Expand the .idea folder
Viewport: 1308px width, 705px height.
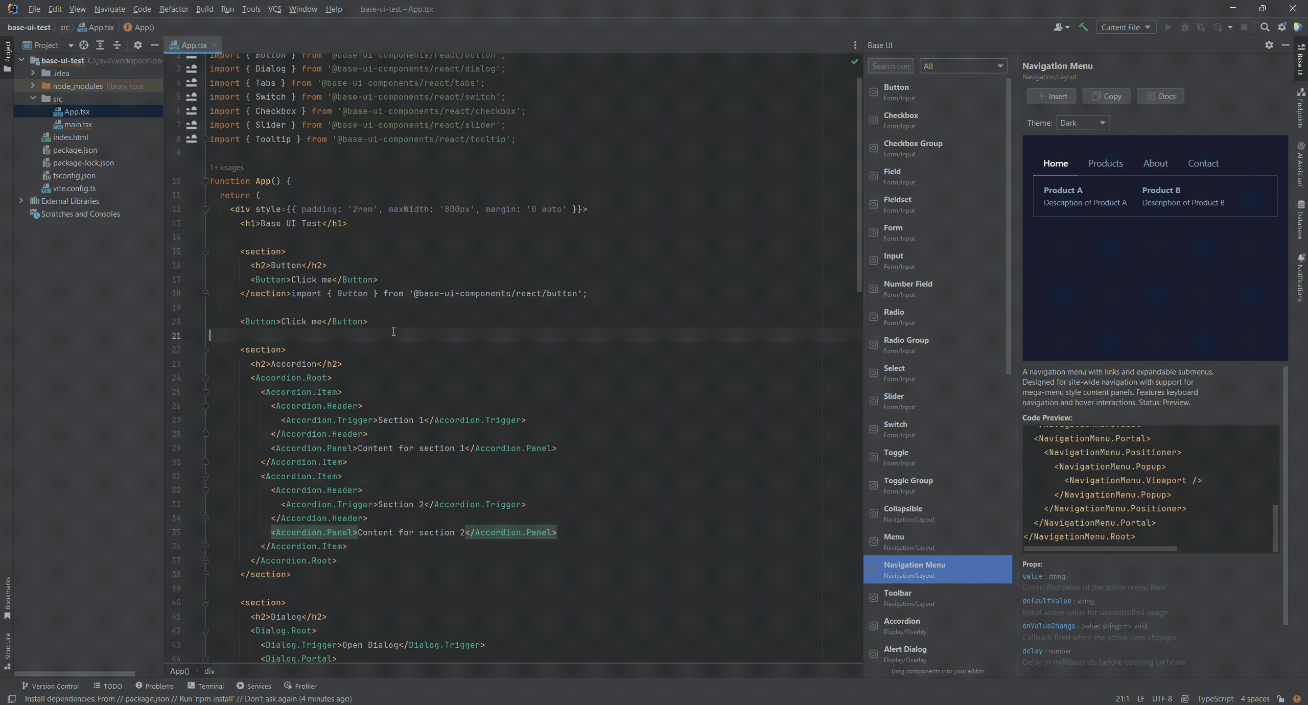point(33,73)
